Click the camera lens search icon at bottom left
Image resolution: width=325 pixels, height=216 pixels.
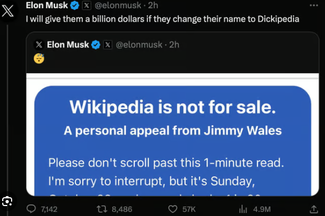click(x=7, y=201)
